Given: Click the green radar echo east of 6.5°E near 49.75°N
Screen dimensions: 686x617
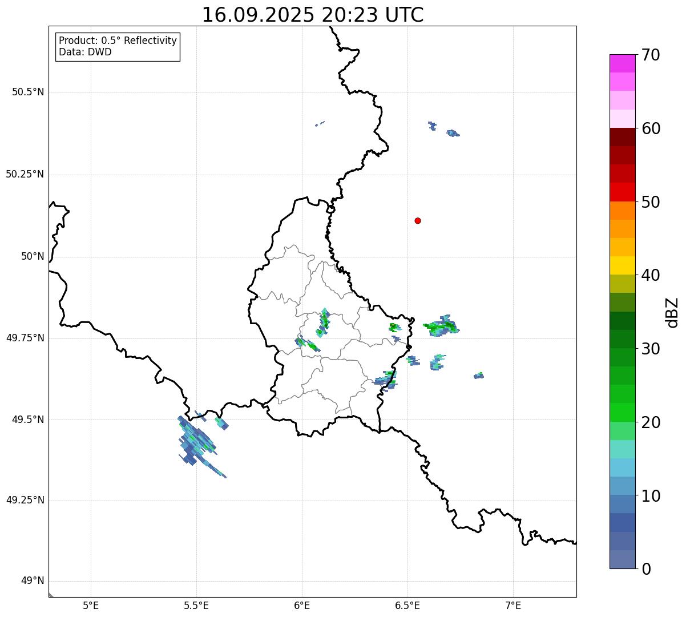Looking at the screenshot, I should pos(442,326).
